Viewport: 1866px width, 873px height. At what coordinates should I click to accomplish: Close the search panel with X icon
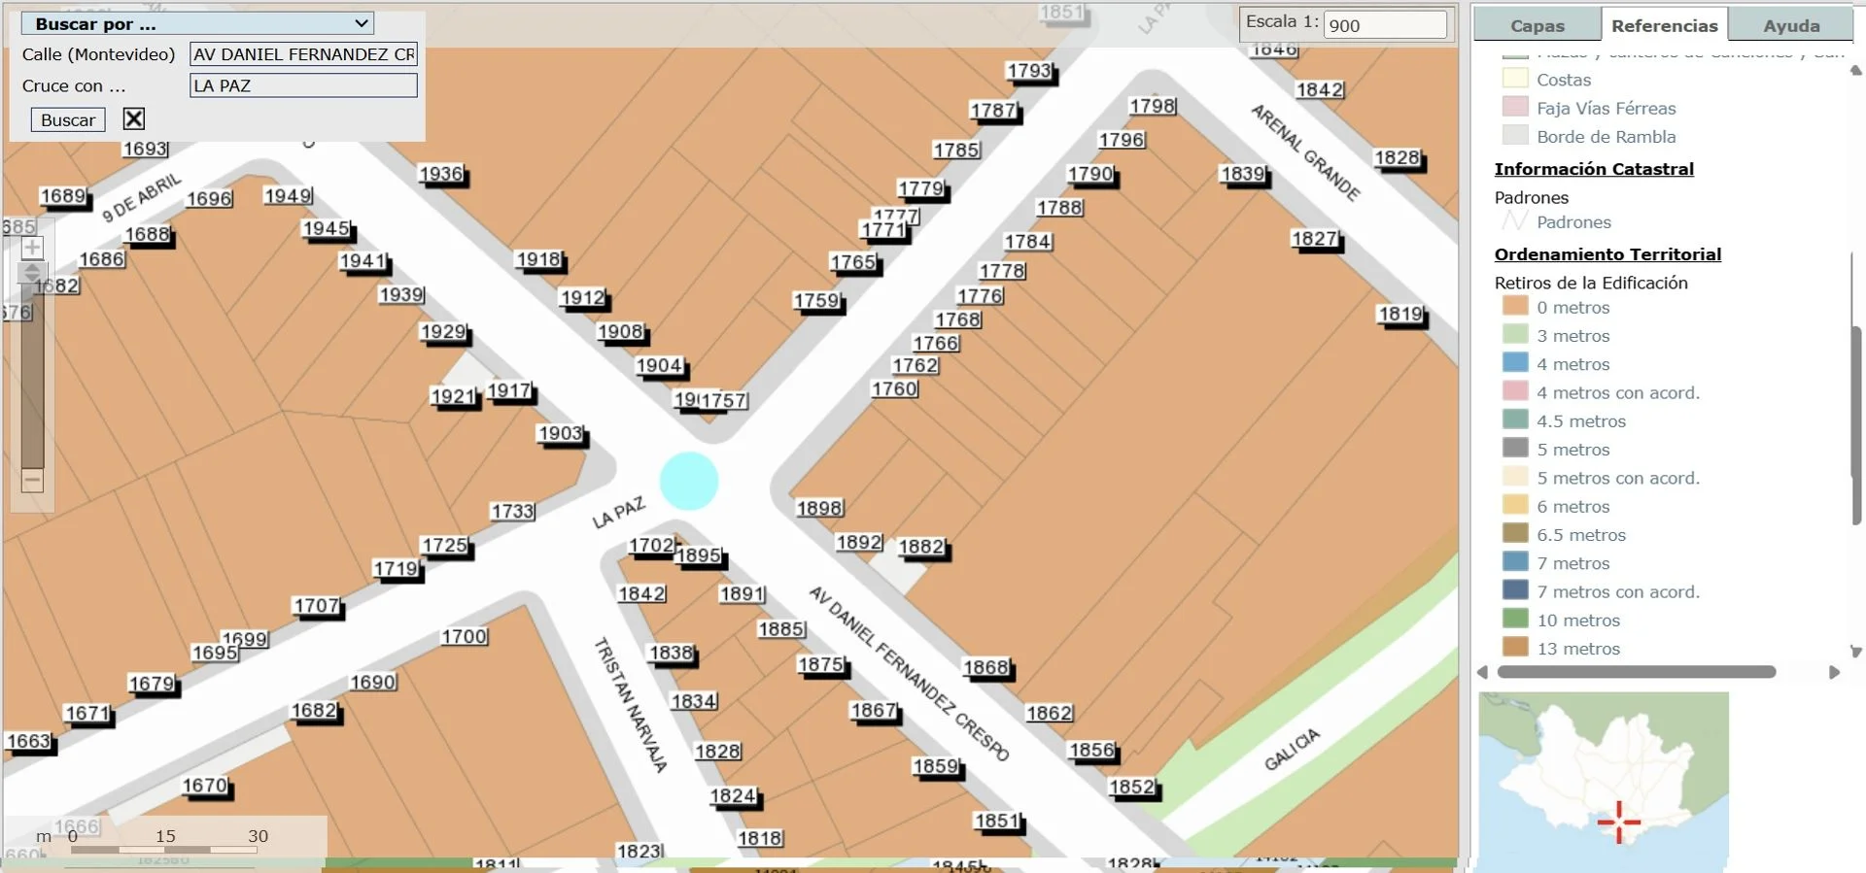[x=134, y=118]
